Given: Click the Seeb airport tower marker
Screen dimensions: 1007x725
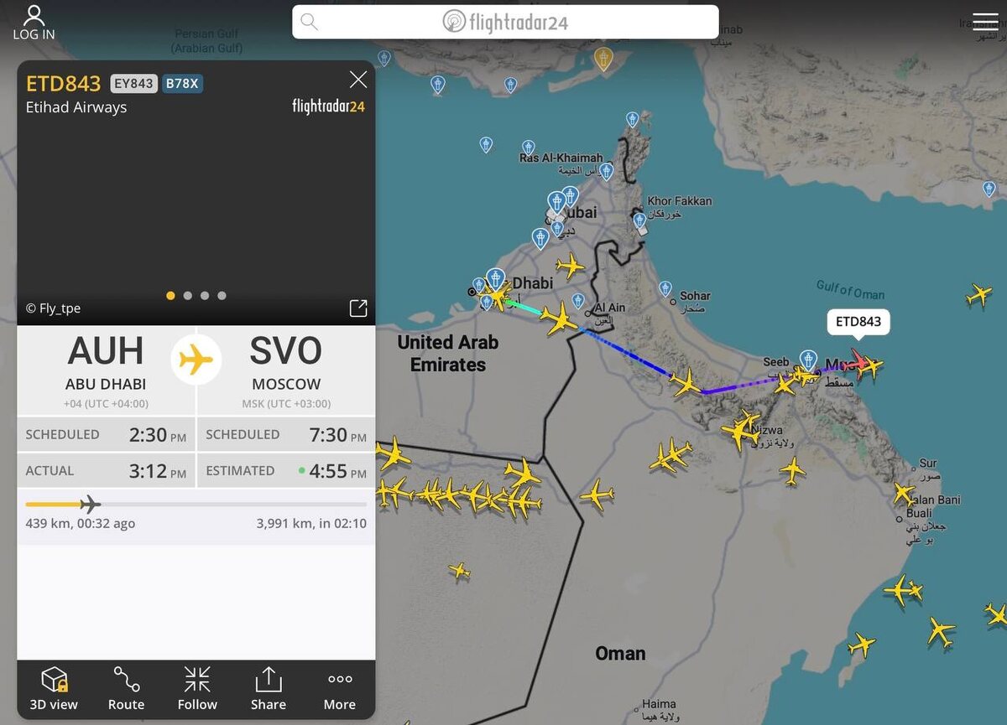Looking at the screenshot, I should (808, 360).
